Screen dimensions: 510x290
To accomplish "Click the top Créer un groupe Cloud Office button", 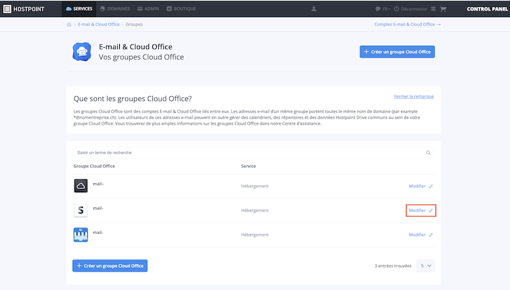I will (397, 52).
